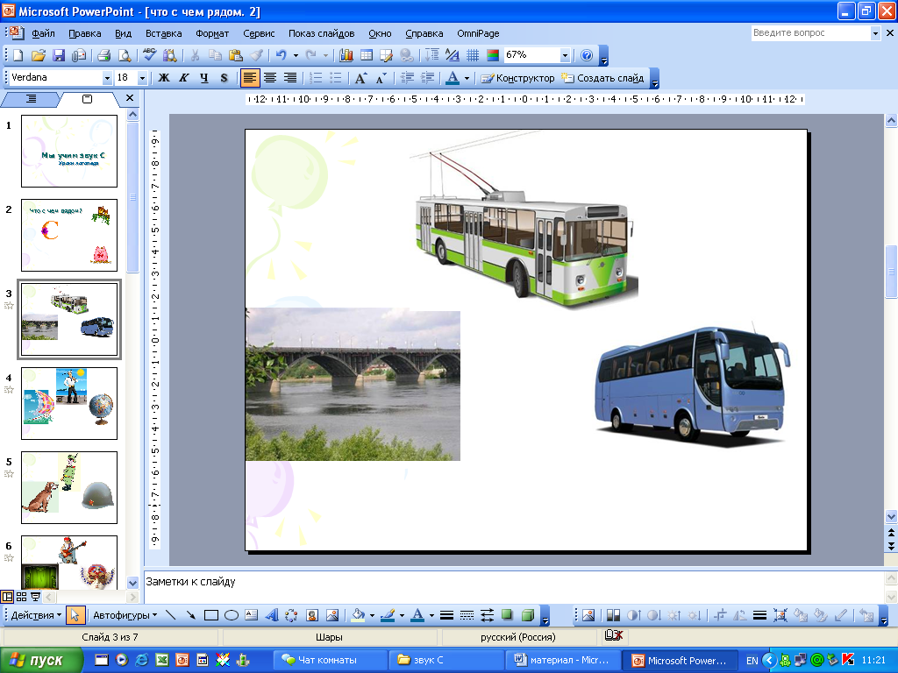Switch to Чат комнаты in the taskbar
The width and height of the screenshot is (898, 673).
click(329, 660)
